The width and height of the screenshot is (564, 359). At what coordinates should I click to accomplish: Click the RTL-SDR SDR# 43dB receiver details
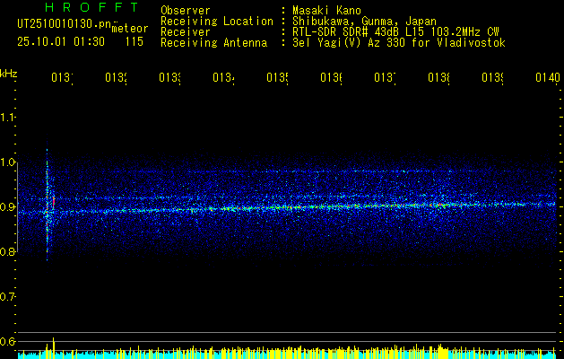395,32
